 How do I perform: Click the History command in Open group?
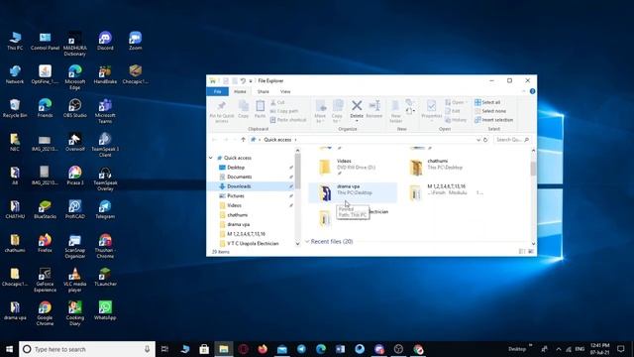coord(456,120)
